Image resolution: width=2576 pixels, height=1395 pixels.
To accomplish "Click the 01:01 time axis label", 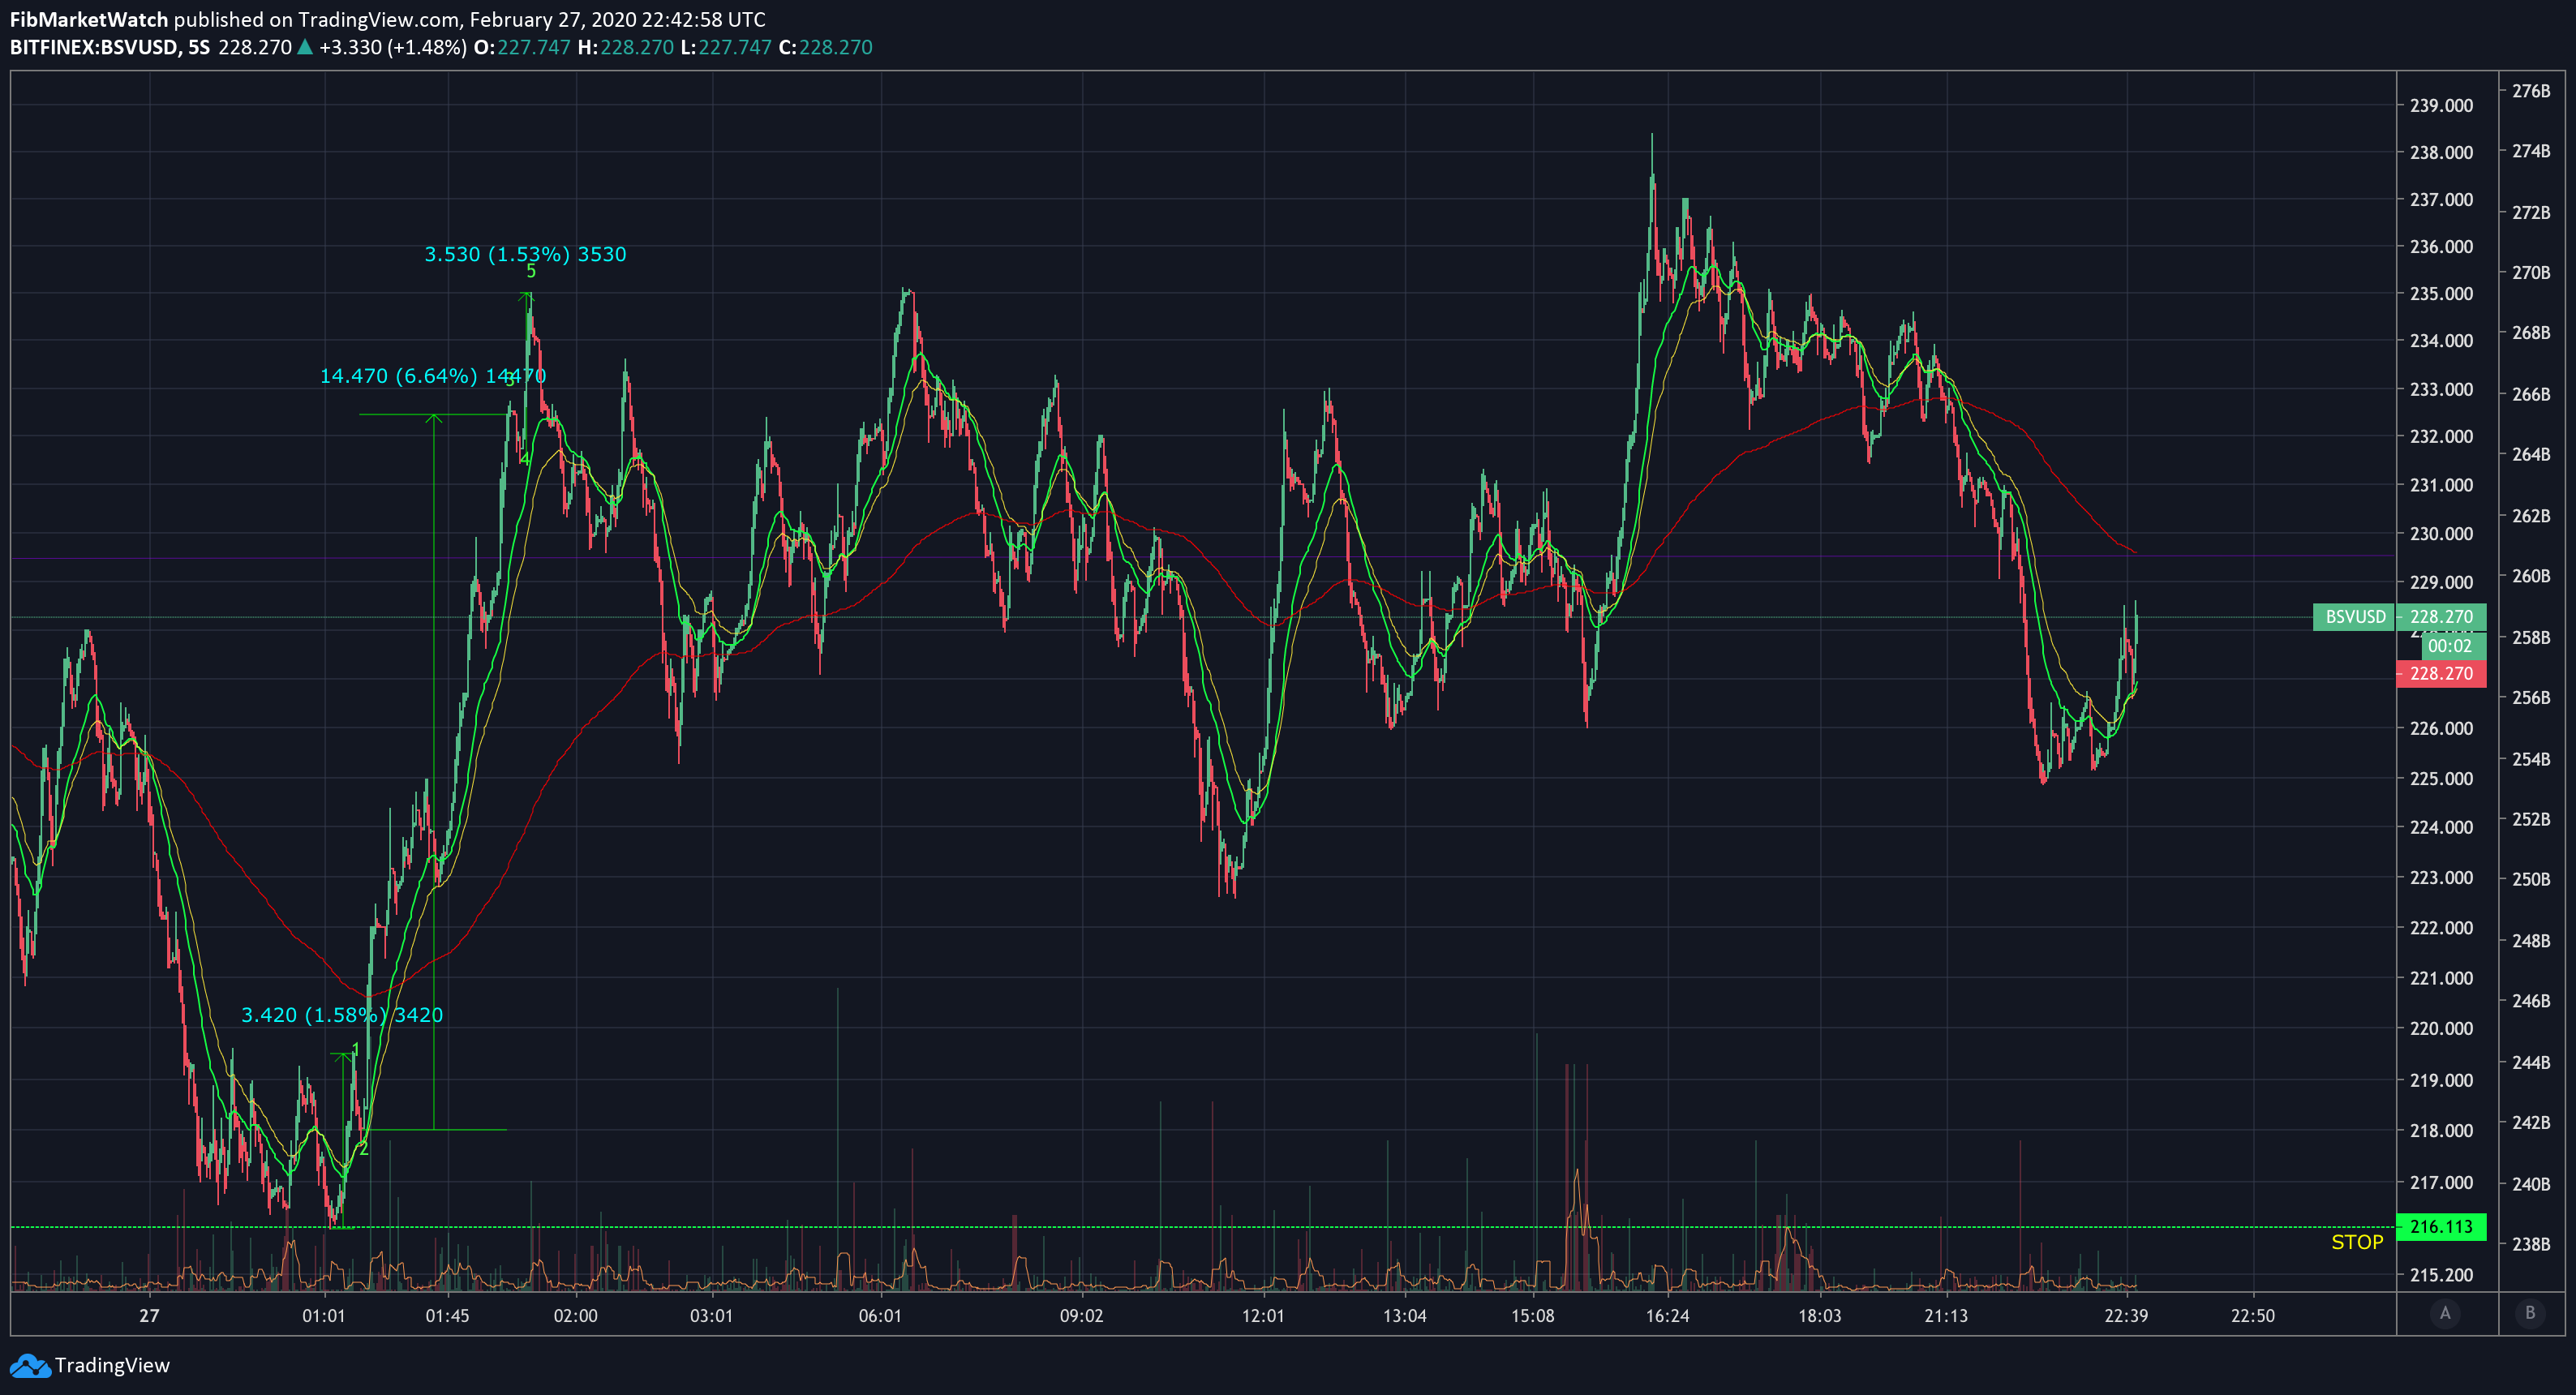I will coord(324,1316).
